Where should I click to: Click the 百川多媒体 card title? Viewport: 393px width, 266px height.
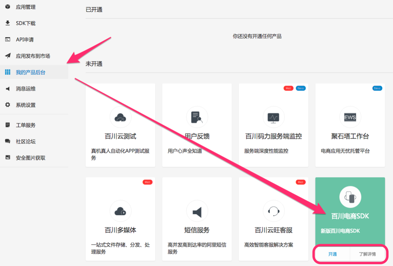click(x=120, y=230)
